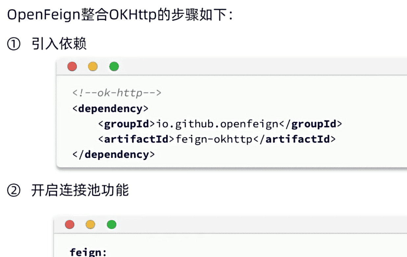
Task: Click the 'feign:' key in the second code block
Action: [x=88, y=252]
